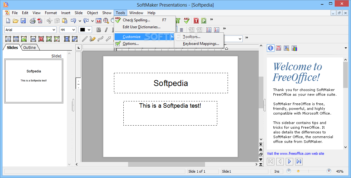
Task: Select the freehand scribble pencil tool
Action: [92, 39]
